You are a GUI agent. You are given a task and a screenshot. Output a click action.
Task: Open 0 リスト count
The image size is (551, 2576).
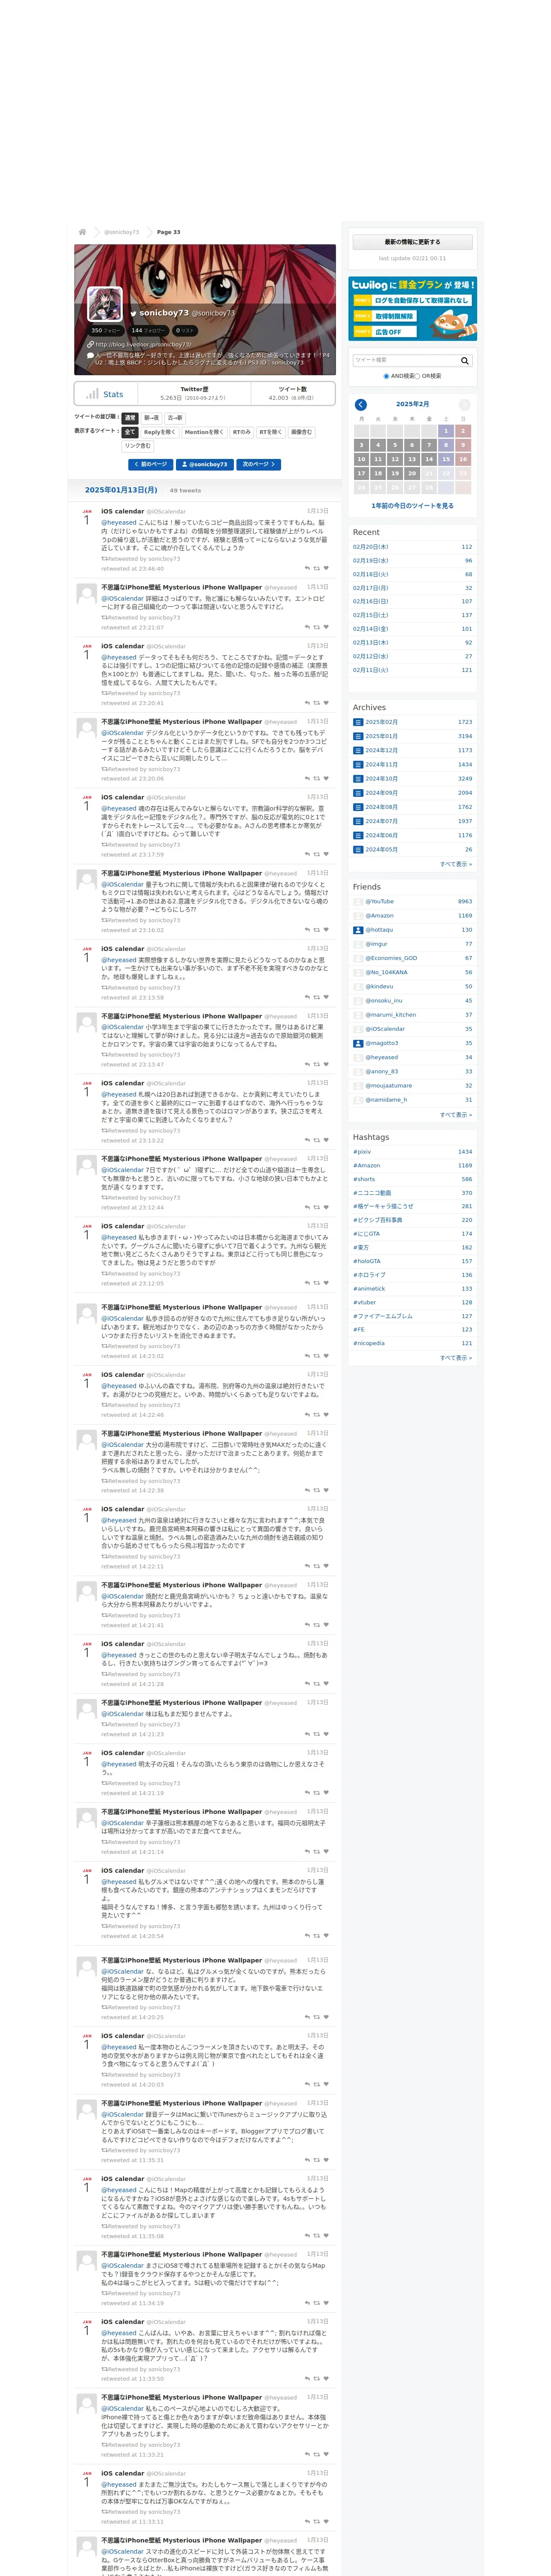click(x=185, y=330)
